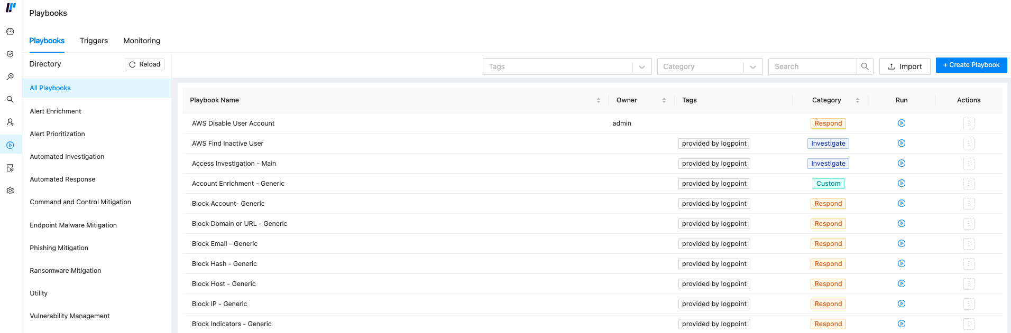Click the Create Playbook button

click(x=971, y=65)
